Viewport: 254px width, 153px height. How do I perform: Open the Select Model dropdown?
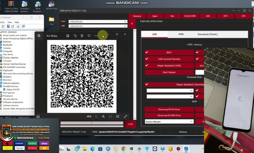click(169, 122)
